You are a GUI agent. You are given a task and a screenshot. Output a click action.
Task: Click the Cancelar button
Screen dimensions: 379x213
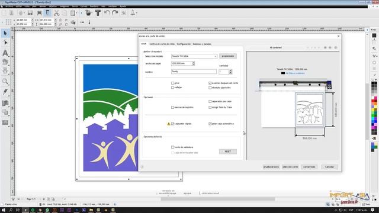point(329,167)
